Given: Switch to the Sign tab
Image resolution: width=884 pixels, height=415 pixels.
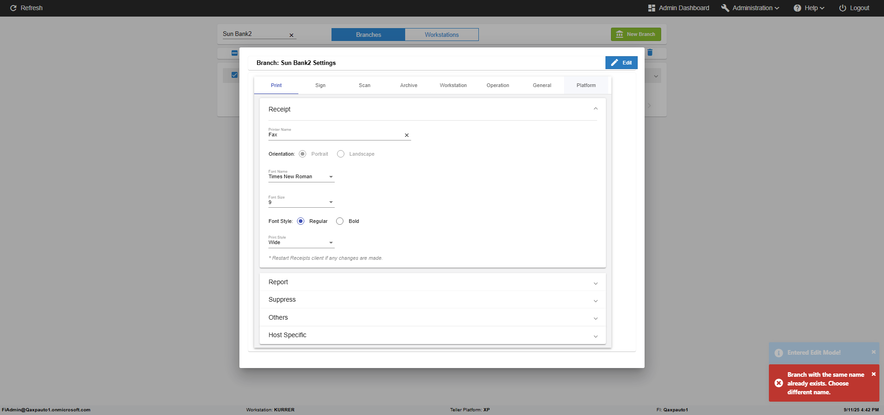Looking at the screenshot, I should click(320, 85).
